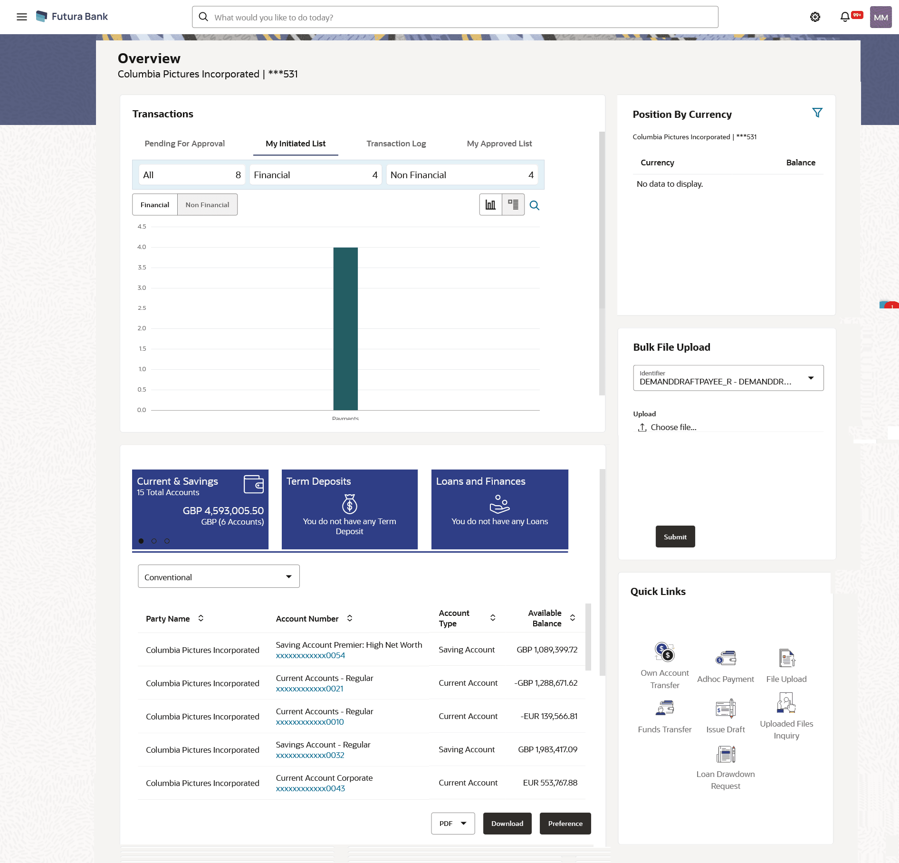Filter by Financial 4 transactions
899x863 pixels.
tap(316, 175)
